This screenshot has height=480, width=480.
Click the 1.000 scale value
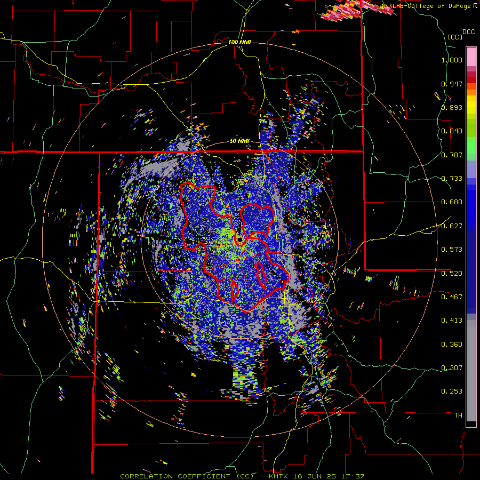[452, 60]
